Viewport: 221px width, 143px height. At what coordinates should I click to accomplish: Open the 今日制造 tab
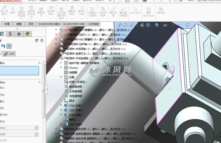[x=93, y=24]
